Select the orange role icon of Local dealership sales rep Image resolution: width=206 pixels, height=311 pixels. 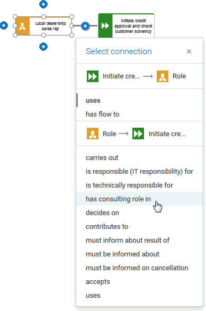tap(23, 26)
